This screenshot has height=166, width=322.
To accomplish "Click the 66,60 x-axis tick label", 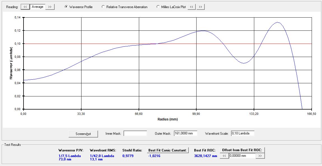I will (139, 114).
